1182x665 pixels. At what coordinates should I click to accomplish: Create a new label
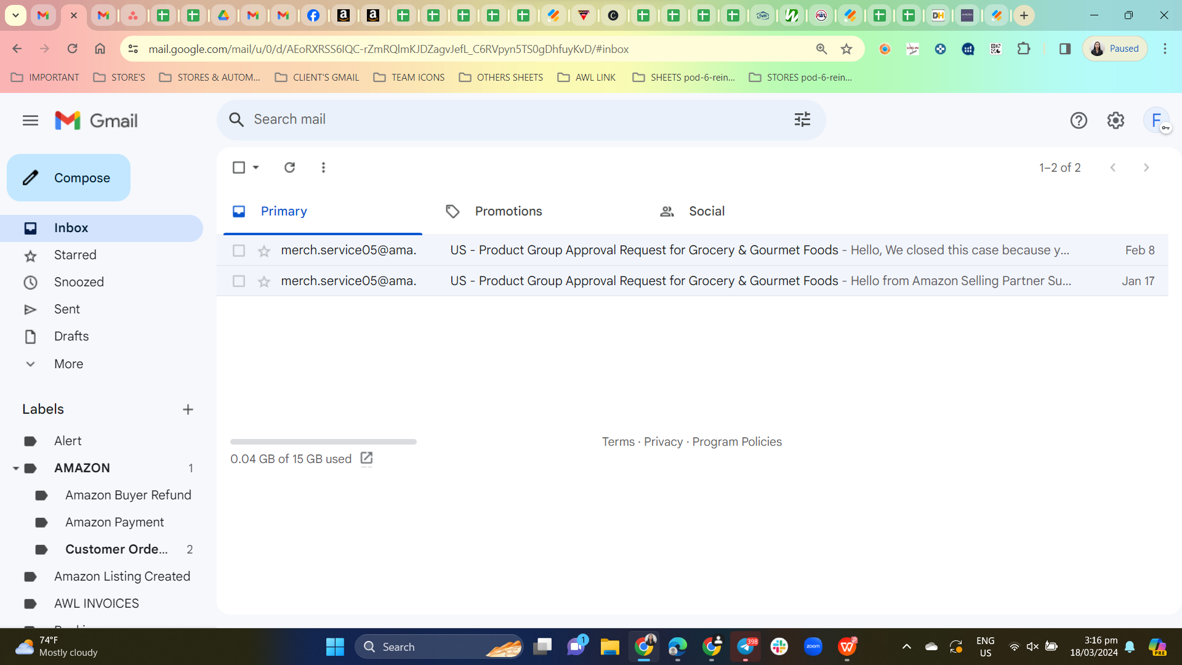pos(188,410)
